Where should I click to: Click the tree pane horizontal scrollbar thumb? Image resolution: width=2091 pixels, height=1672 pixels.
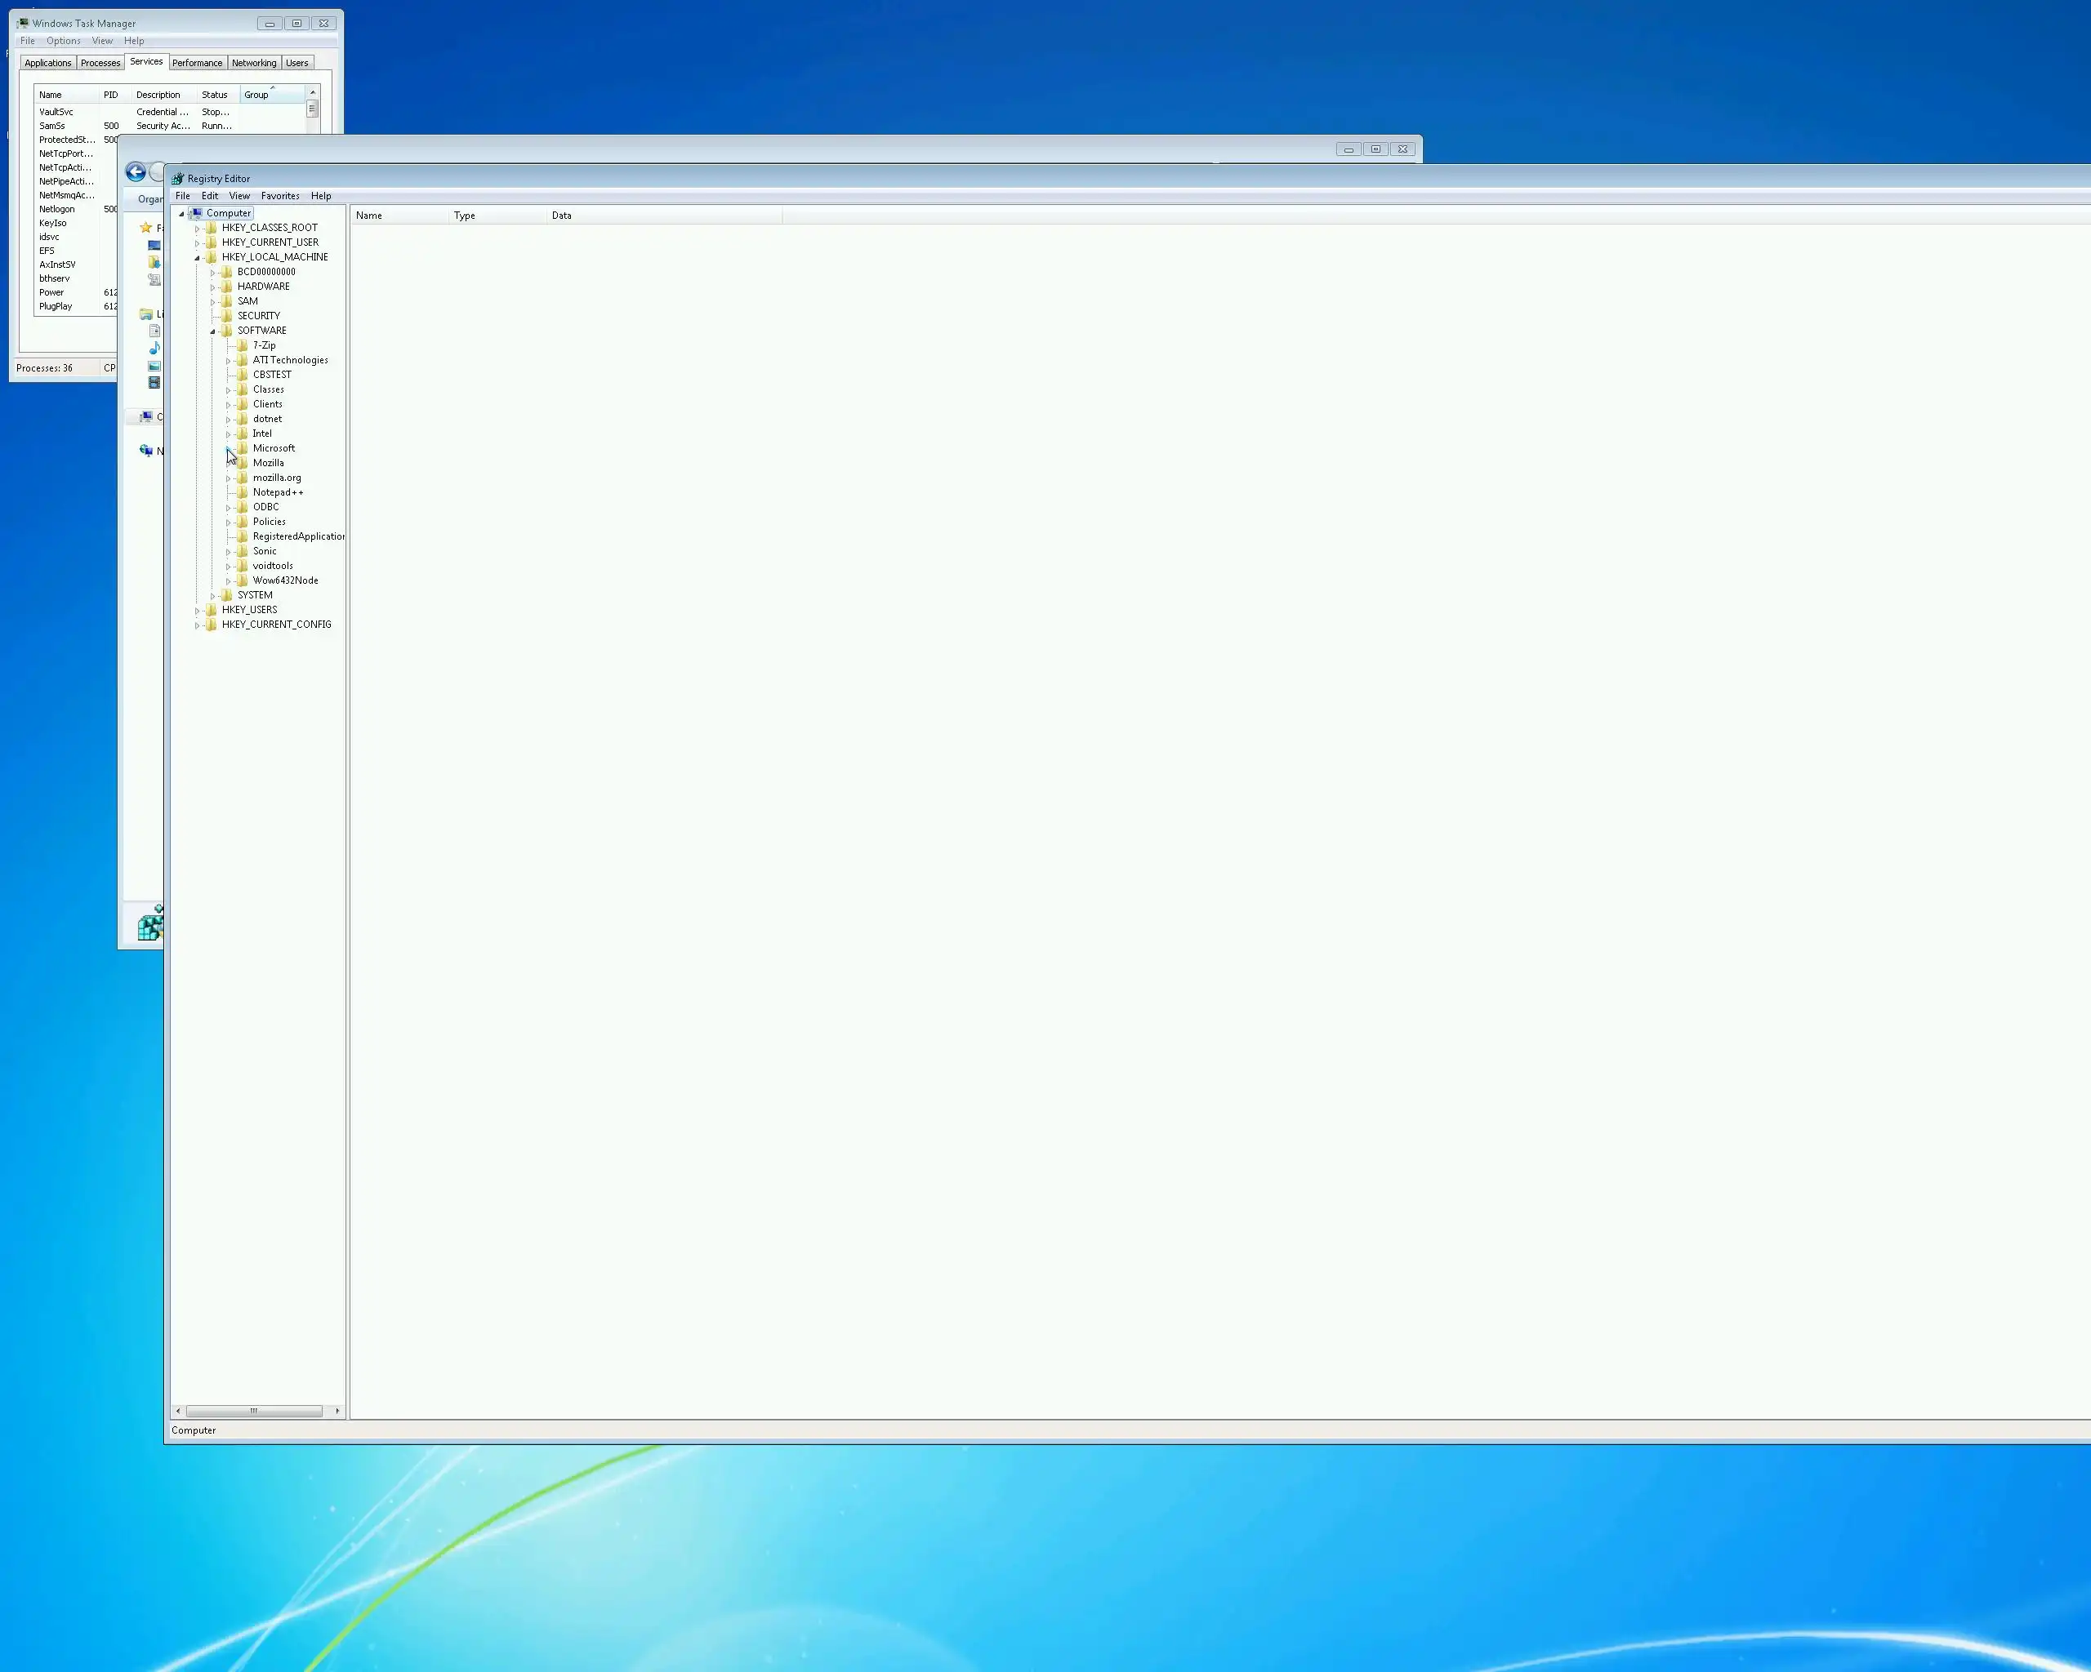coord(254,1412)
